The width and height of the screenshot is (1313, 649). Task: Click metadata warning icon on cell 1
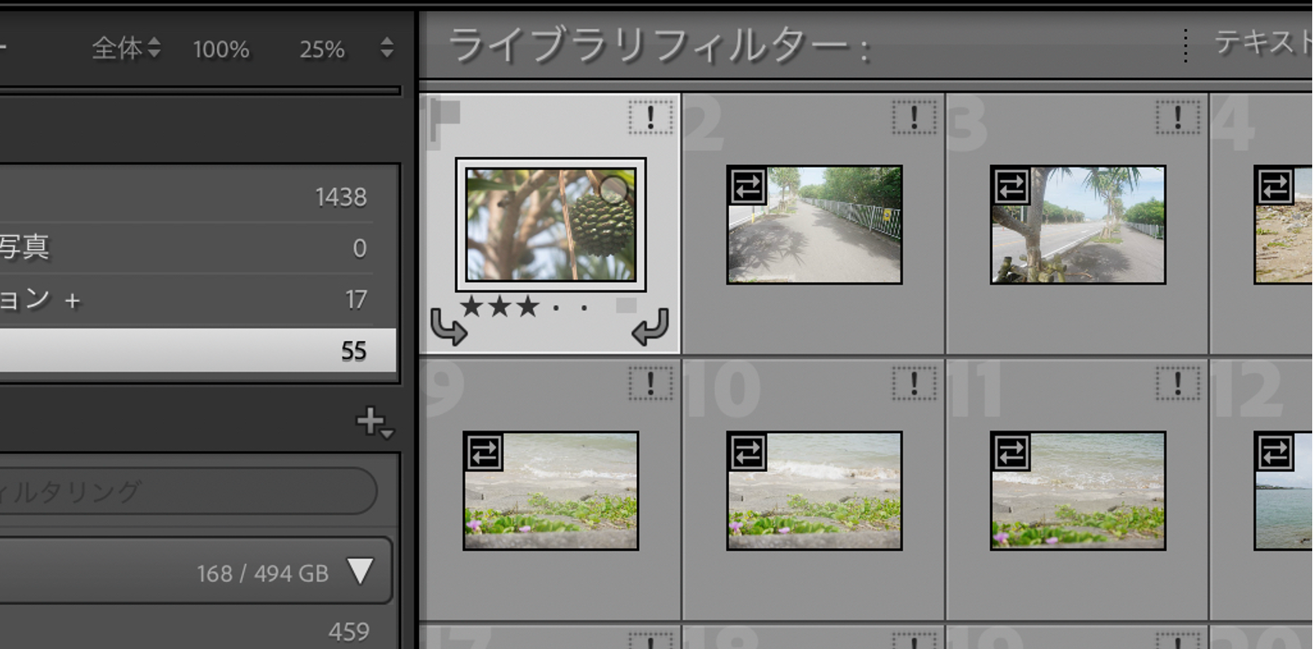click(650, 118)
